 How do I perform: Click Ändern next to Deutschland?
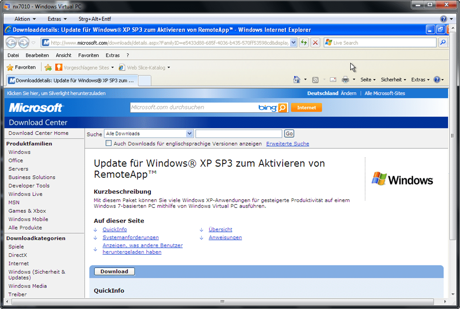pos(349,93)
